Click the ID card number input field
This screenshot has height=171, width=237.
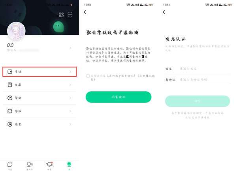pyautogui.click(x=205, y=80)
